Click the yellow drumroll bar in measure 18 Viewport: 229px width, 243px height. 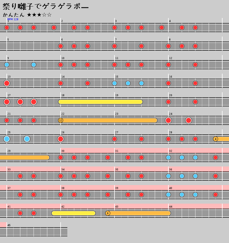click(100, 102)
